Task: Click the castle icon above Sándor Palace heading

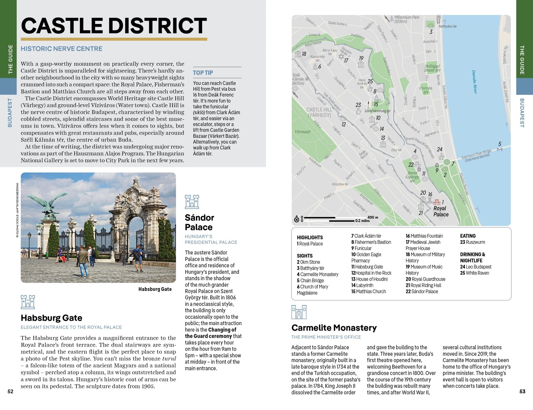Action: [x=192, y=202]
